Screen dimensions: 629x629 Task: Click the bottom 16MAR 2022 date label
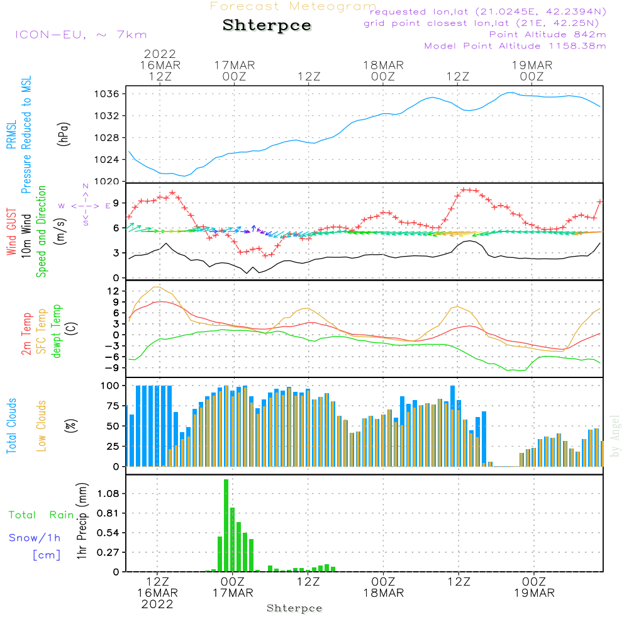pos(157,599)
